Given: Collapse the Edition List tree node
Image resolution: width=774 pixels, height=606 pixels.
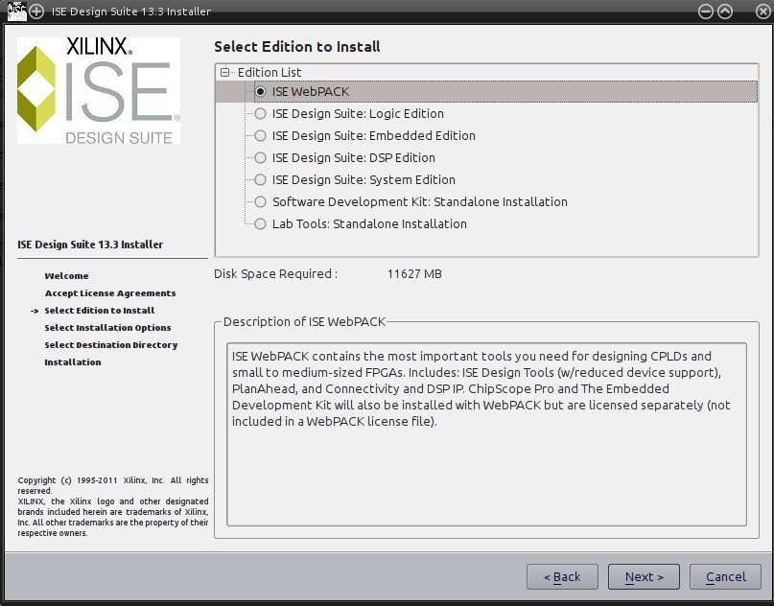Looking at the screenshot, I should (225, 73).
